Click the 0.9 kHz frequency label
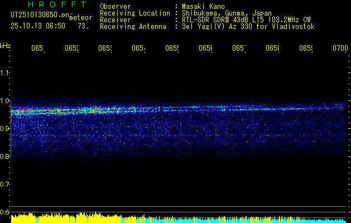 pyautogui.click(x=4, y=128)
